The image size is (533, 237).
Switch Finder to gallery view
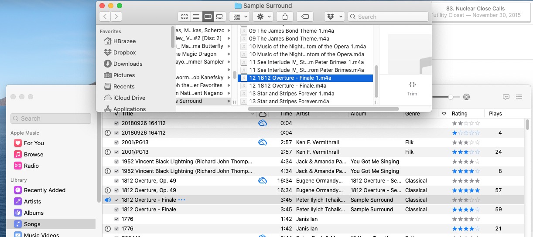[x=220, y=17]
